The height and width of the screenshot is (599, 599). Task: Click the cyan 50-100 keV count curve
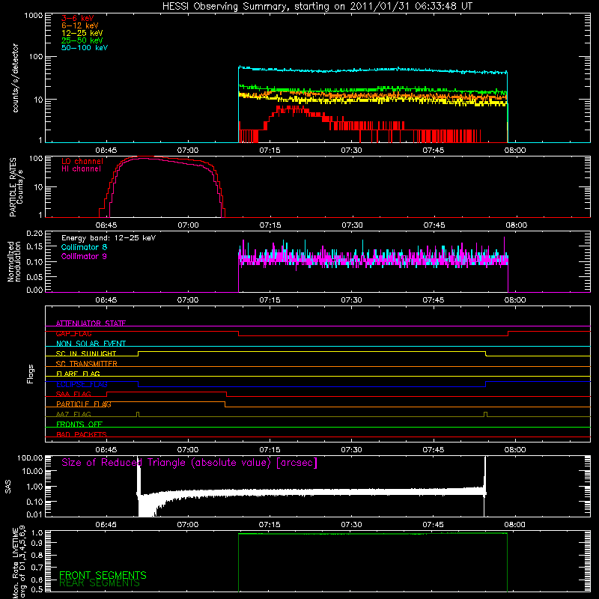coord(372,70)
